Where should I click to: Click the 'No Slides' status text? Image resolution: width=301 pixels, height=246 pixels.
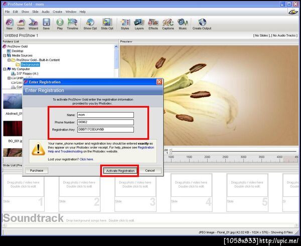pyautogui.click(x=261, y=36)
